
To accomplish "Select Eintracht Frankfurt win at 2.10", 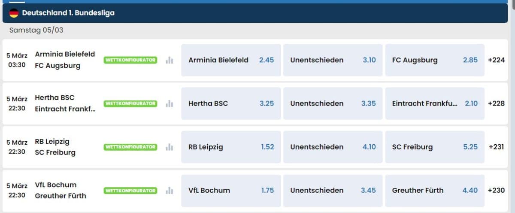I will (434, 103).
